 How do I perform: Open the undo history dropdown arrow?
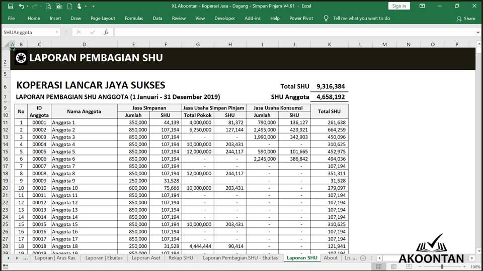tap(27, 6)
